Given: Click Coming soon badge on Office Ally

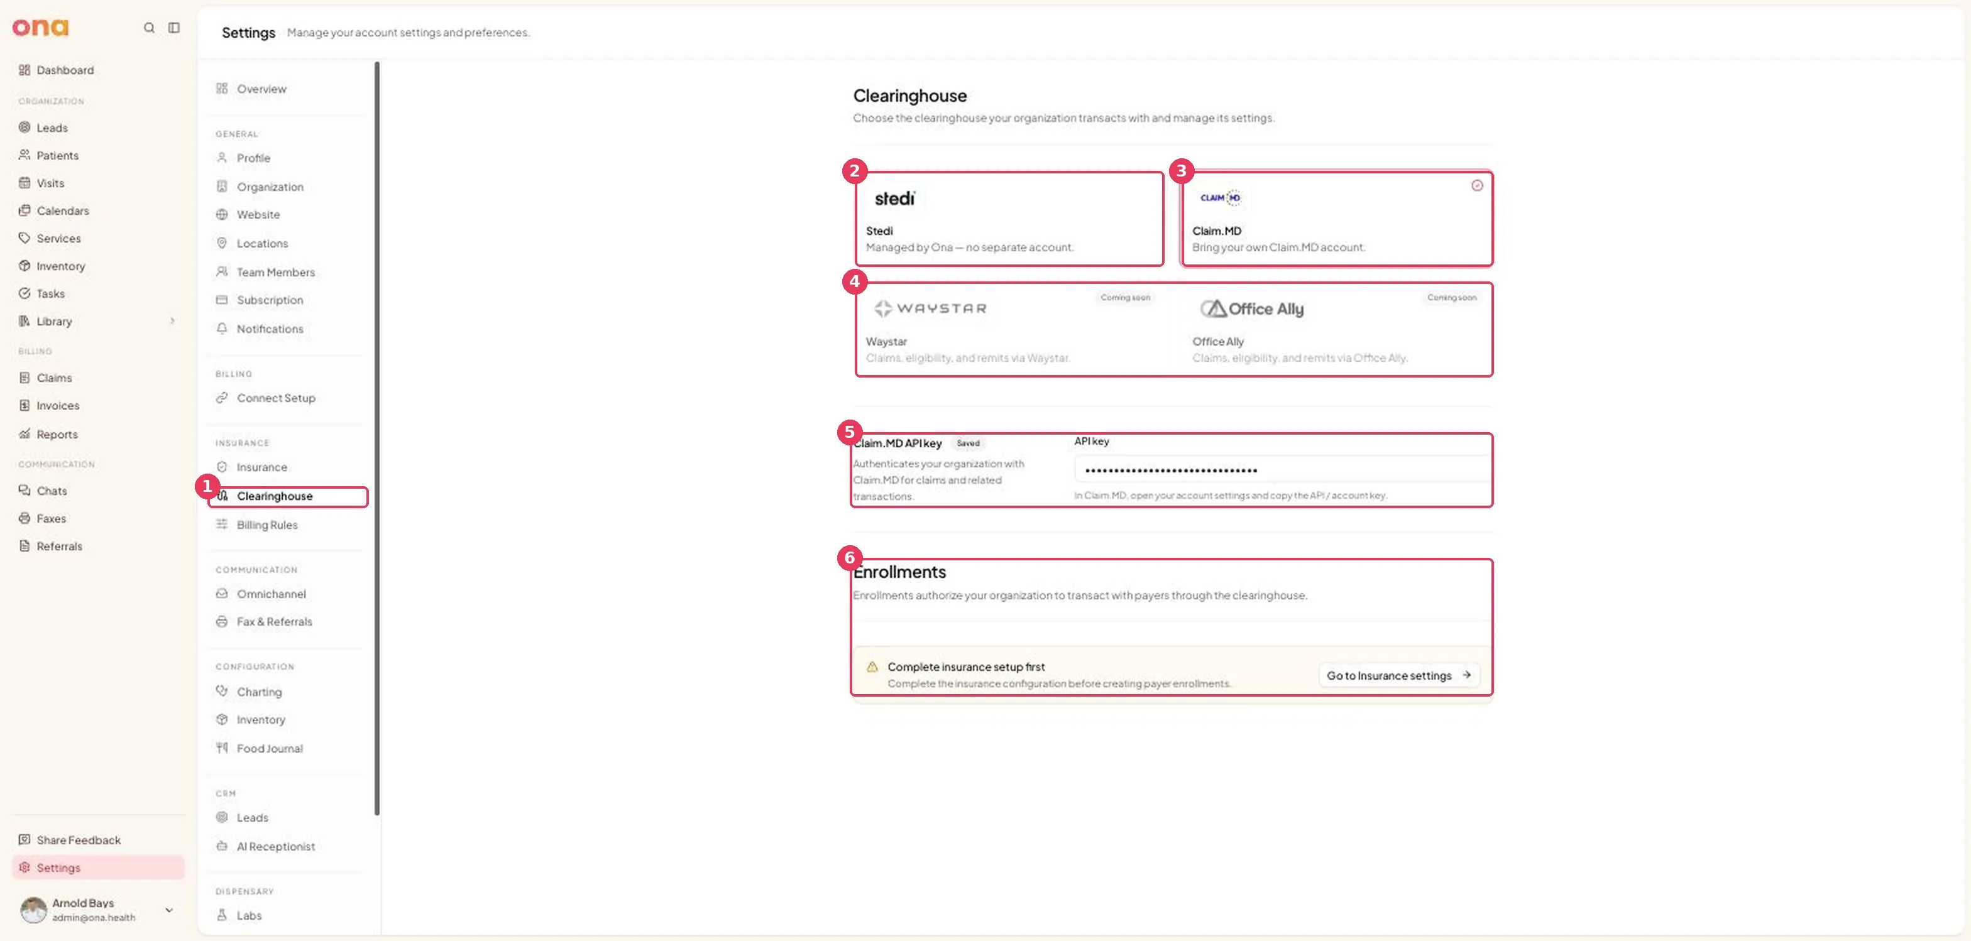Looking at the screenshot, I should (x=1451, y=297).
